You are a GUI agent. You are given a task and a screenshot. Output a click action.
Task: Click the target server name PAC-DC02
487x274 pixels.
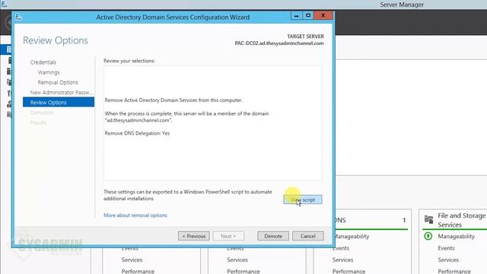click(x=279, y=43)
